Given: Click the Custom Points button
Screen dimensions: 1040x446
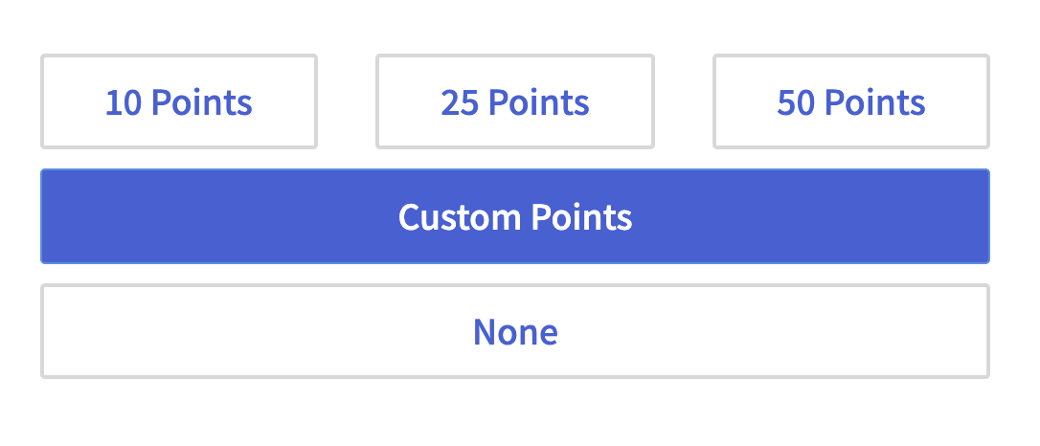Looking at the screenshot, I should tap(515, 216).
